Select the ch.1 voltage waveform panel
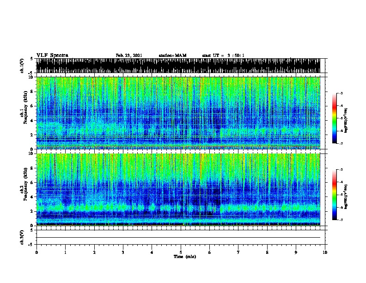 click(x=178, y=66)
